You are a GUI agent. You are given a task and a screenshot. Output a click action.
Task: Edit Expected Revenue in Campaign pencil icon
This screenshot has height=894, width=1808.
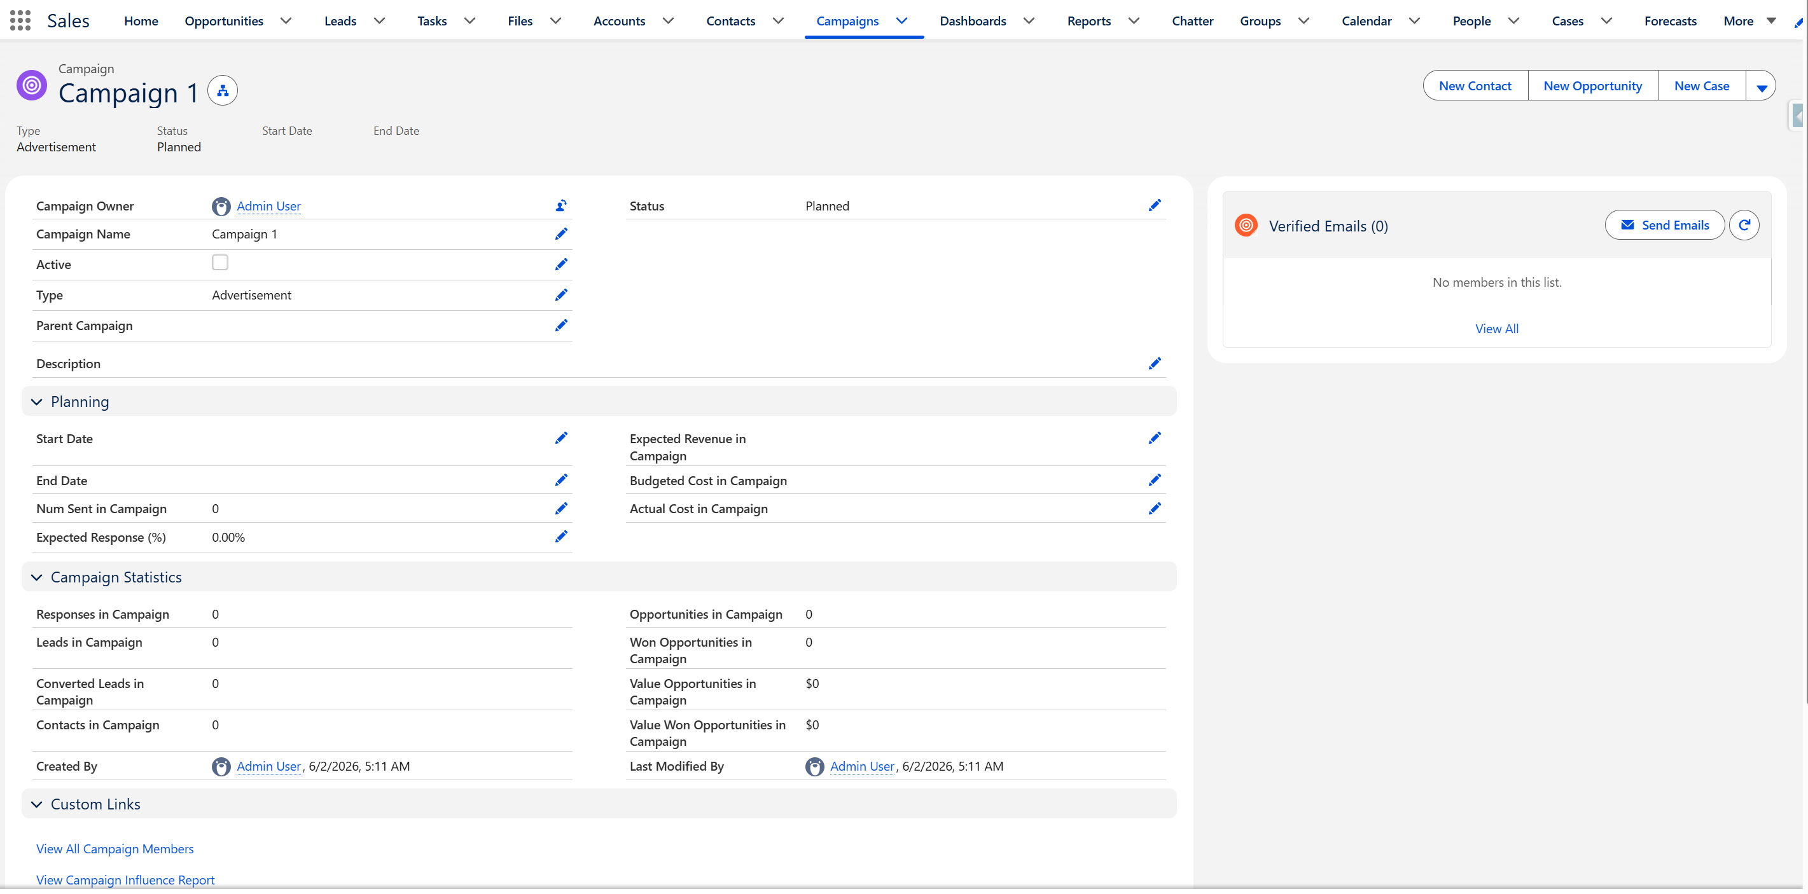tap(1155, 439)
